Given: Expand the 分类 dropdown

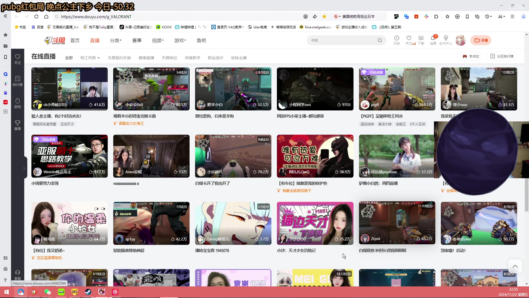Looking at the screenshot, I should (x=116, y=41).
